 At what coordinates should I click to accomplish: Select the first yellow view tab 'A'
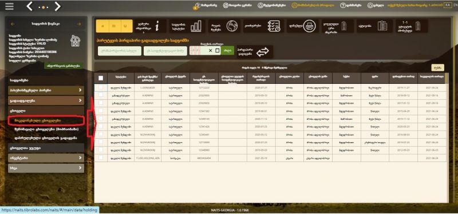pos(102,26)
